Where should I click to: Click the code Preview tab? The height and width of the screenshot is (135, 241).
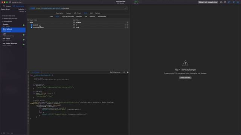[x=35, y=72]
